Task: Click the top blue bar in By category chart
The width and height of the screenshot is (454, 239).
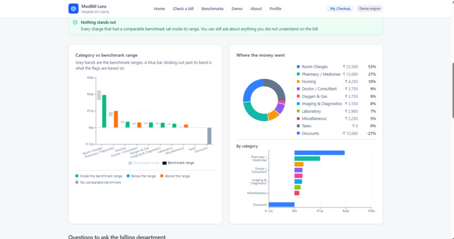Action: pyautogui.click(x=319, y=152)
